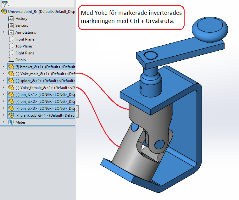Click the Annotations icon
This screenshot has height=200, width=239.
[x=11, y=32]
